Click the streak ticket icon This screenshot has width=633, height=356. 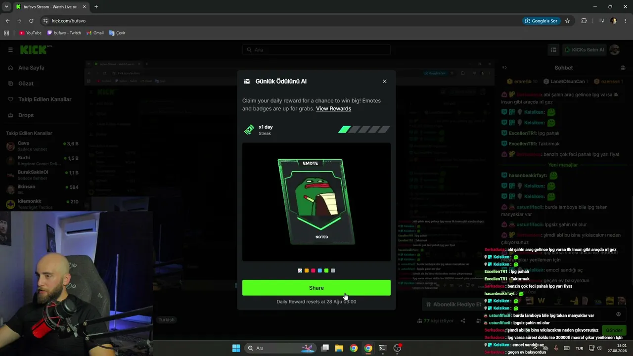tap(249, 130)
